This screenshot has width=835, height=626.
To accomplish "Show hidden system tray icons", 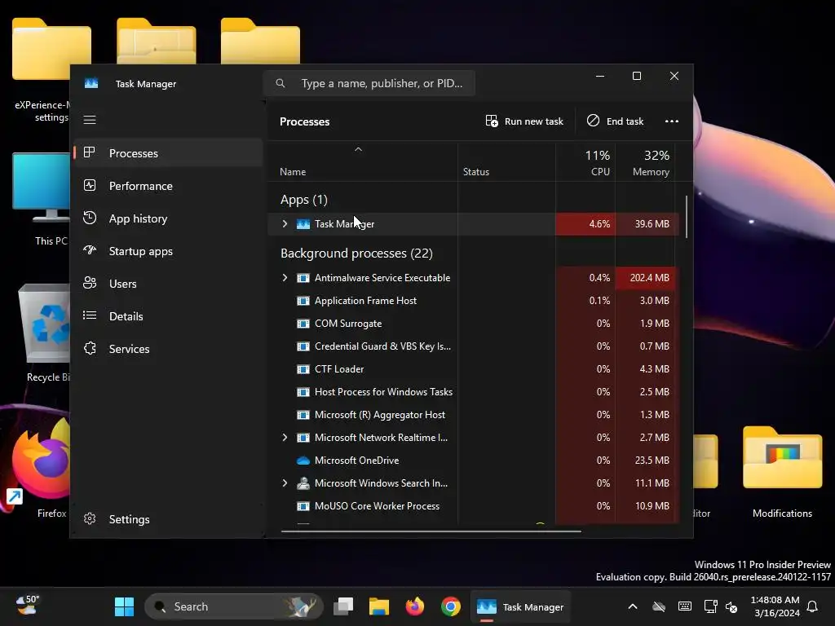I will tap(633, 606).
